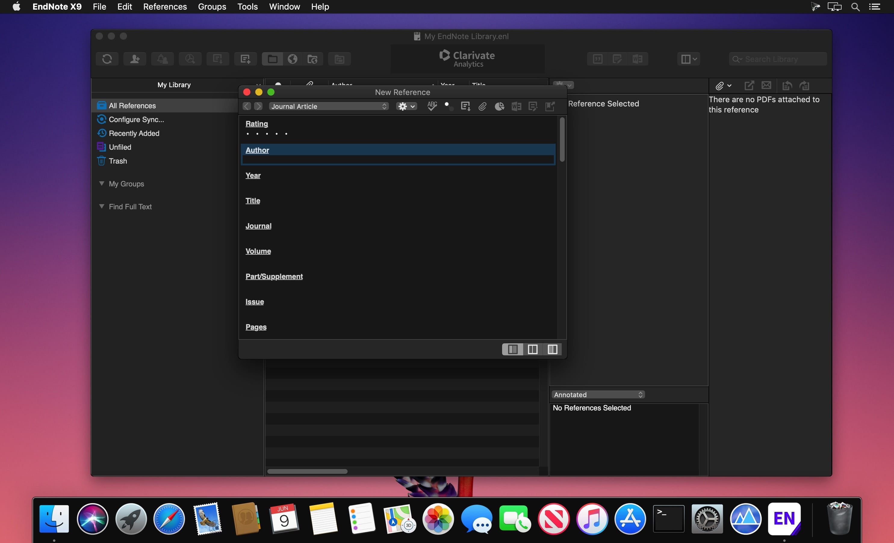The image size is (894, 543).
Task: Click the Attach File paperclip in New Reference
Action: (x=482, y=106)
